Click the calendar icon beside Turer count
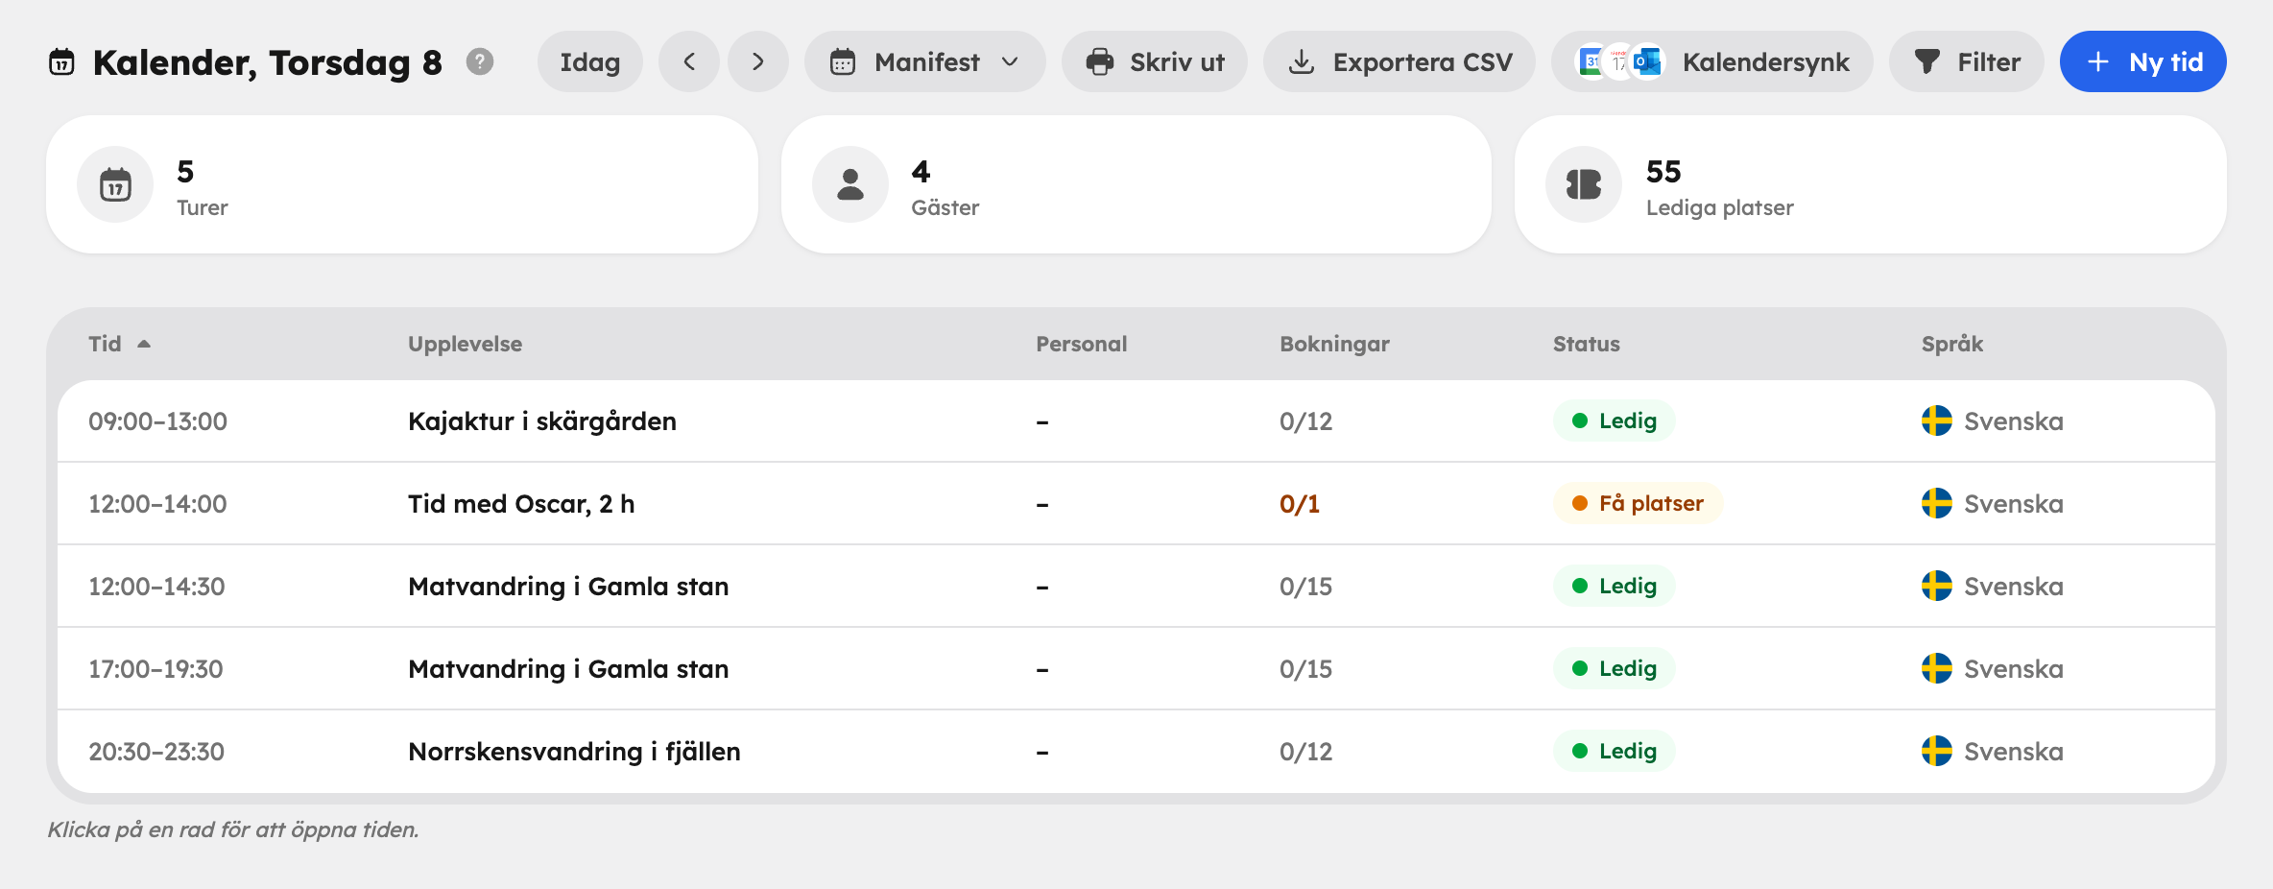The width and height of the screenshot is (2273, 889). [115, 184]
